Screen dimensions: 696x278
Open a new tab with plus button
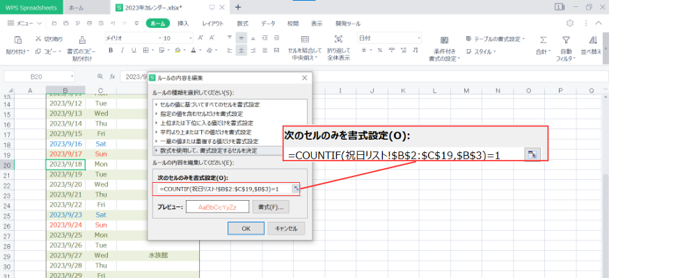pos(238,7)
